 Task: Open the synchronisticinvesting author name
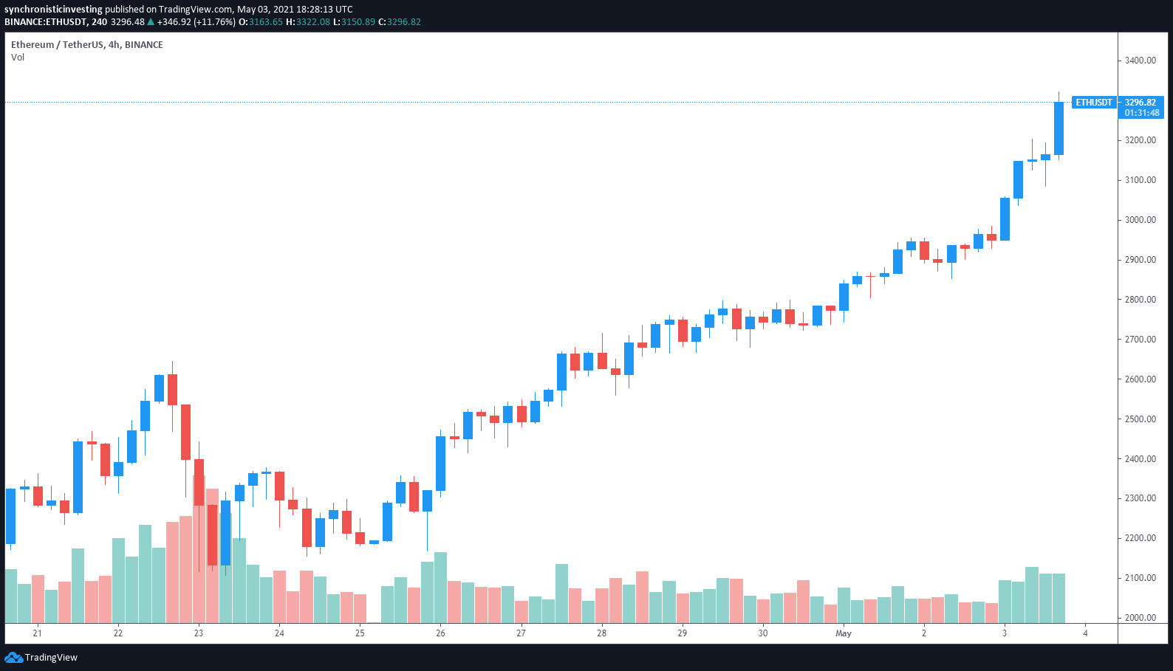point(53,10)
